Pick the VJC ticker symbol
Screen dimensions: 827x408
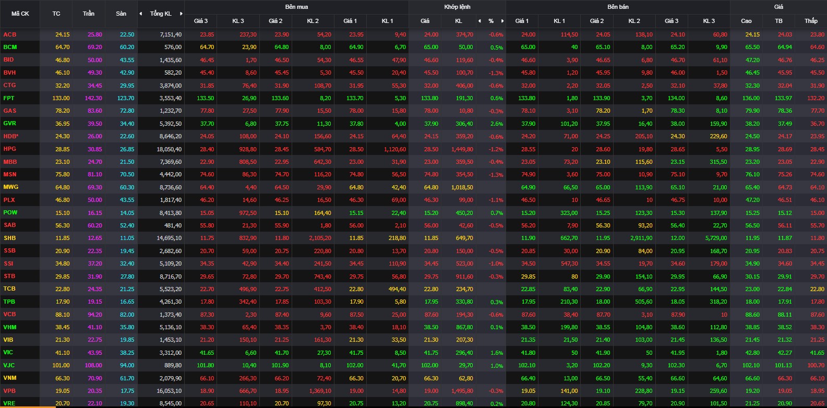tap(9, 365)
